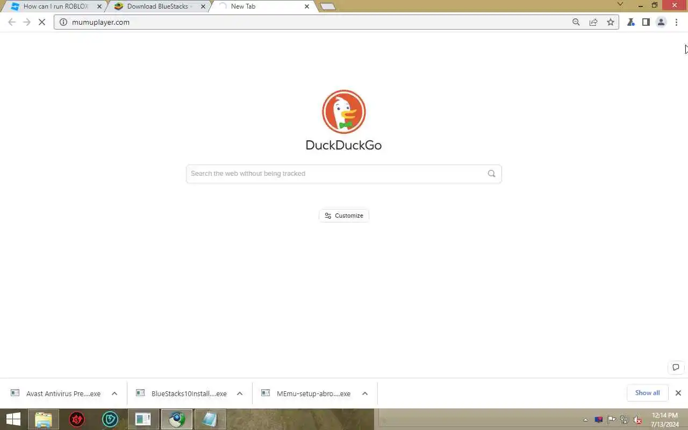Open the Chrome browser taskbar button

coord(177,419)
